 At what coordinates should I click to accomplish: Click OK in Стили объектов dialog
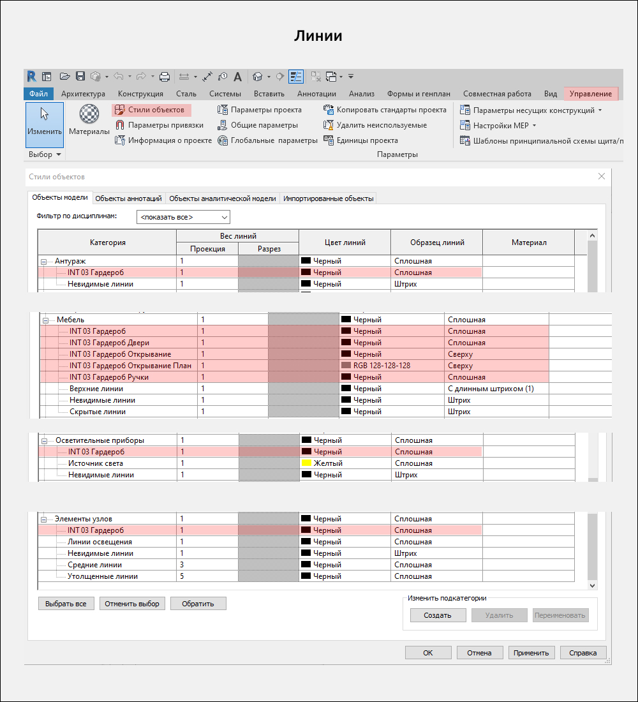(428, 653)
